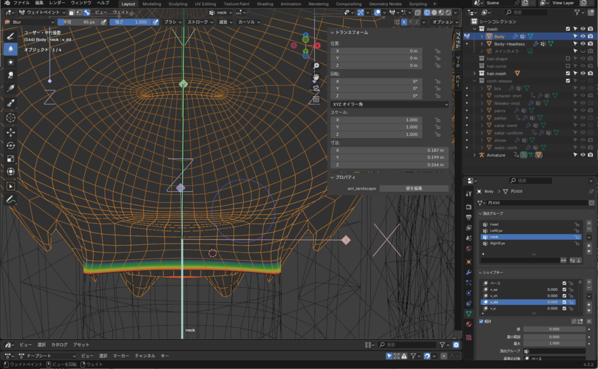Select the Blur brush tool

[x=11, y=49]
